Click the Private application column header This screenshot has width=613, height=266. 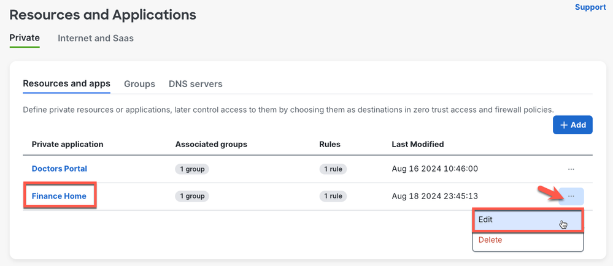tap(67, 145)
